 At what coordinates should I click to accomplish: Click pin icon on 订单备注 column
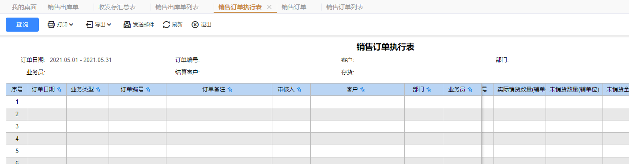(230, 89)
